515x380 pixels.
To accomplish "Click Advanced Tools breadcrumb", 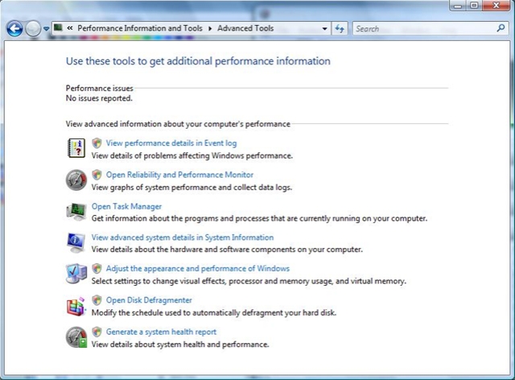I will tap(245, 28).
